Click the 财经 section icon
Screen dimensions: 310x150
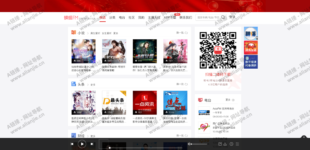tap(73, 135)
